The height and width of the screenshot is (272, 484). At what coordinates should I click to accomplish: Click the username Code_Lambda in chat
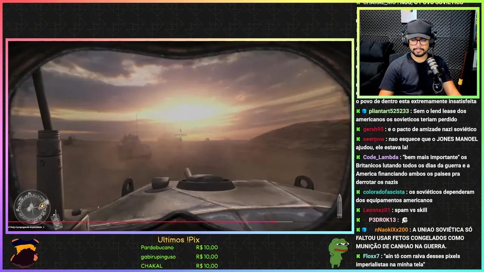tap(381, 157)
